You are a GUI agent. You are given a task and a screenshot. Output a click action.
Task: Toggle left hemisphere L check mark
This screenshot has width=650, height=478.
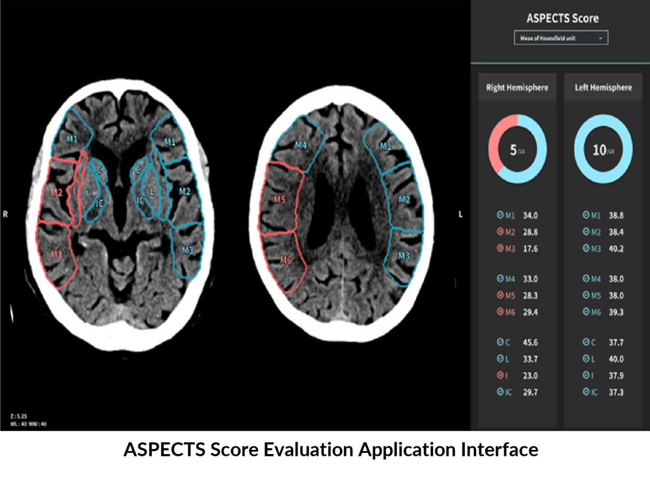(x=585, y=358)
